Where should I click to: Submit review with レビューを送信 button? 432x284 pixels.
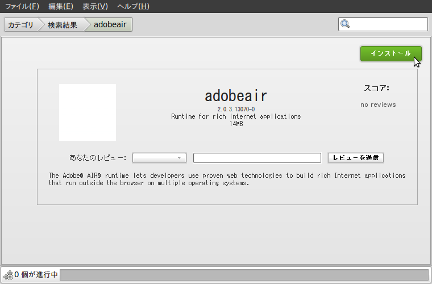tap(356, 158)
